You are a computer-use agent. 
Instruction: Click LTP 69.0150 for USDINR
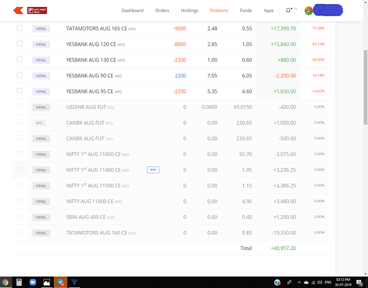click(x=243, y=107)
